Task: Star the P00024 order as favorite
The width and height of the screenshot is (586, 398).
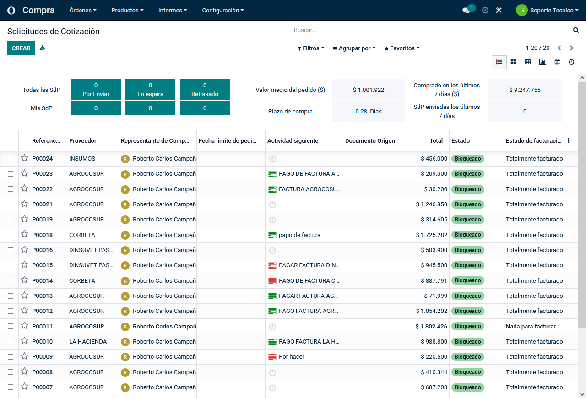Action: pyautogui.click(x=24, y=158)
